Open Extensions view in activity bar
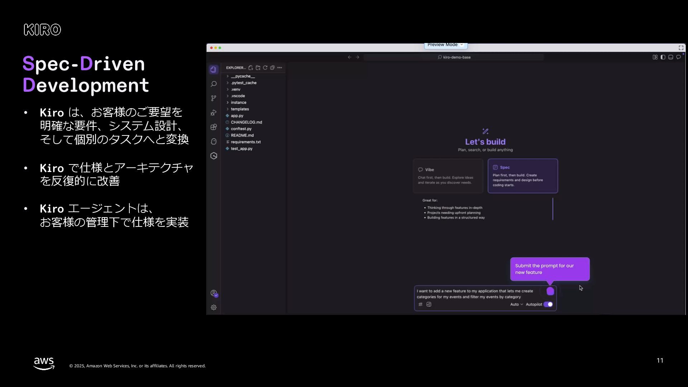688x387 pixels. (x=214, y=127)
